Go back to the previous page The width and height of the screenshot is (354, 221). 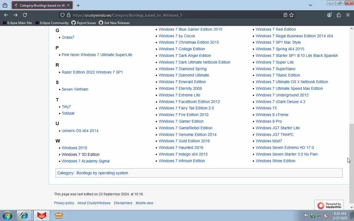tap(6, 15)
